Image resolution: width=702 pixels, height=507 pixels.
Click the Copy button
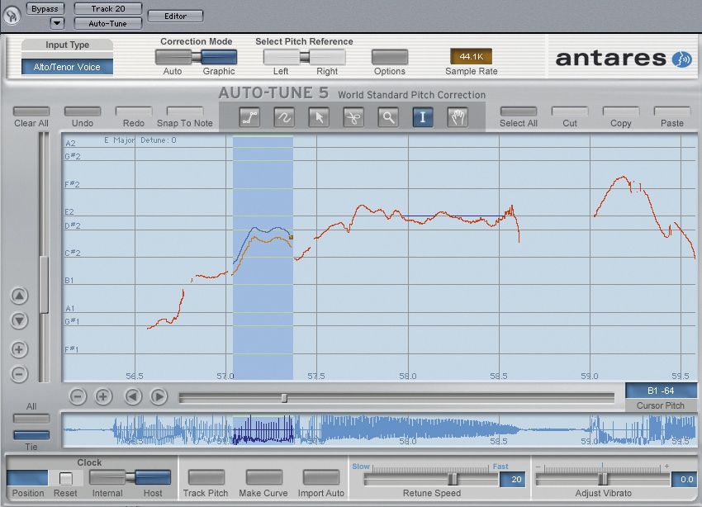(x=620, y=111)
